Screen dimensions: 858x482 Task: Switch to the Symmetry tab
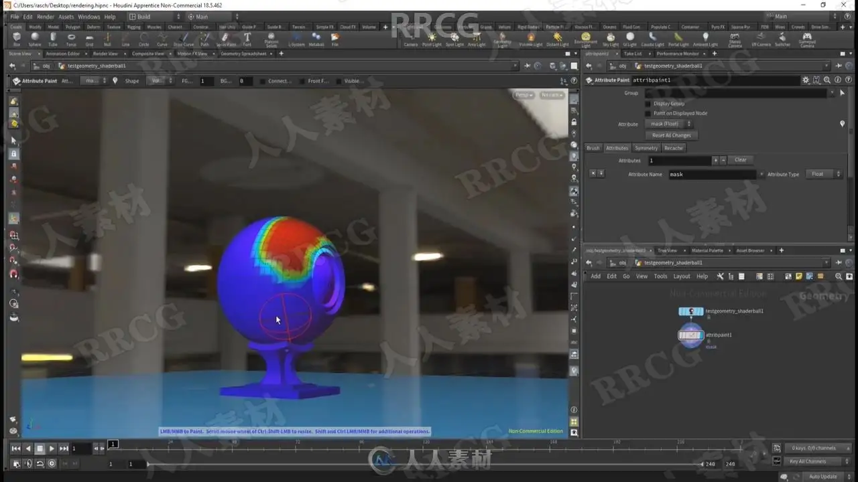(646, 148)
